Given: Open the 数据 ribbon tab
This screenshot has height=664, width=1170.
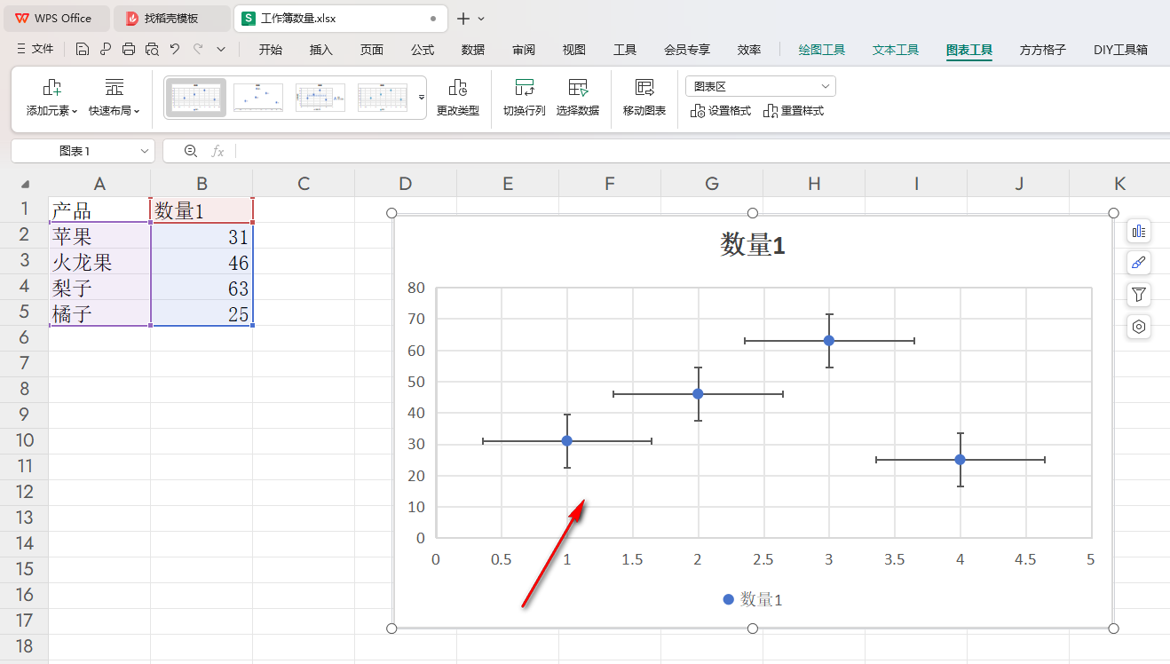Looking at the screenshot, I should pos(473,50).
